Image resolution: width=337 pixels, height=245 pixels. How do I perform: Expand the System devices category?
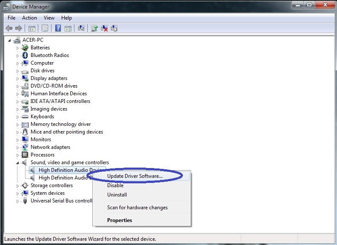pyautogui.click(x=17, y=194)
